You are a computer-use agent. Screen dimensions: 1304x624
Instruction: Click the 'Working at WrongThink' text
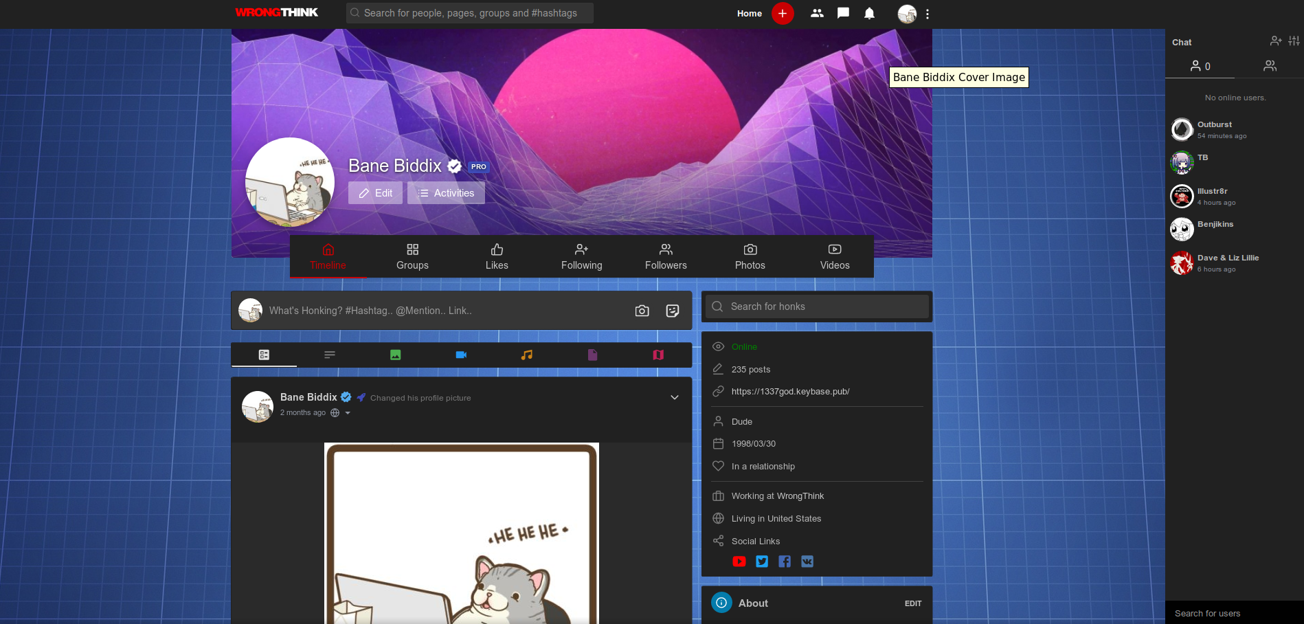click(x=778, y=496)
